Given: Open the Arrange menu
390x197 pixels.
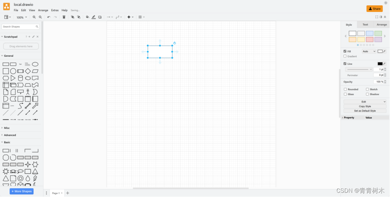Looking at the screenshot, I should point(43,11).
